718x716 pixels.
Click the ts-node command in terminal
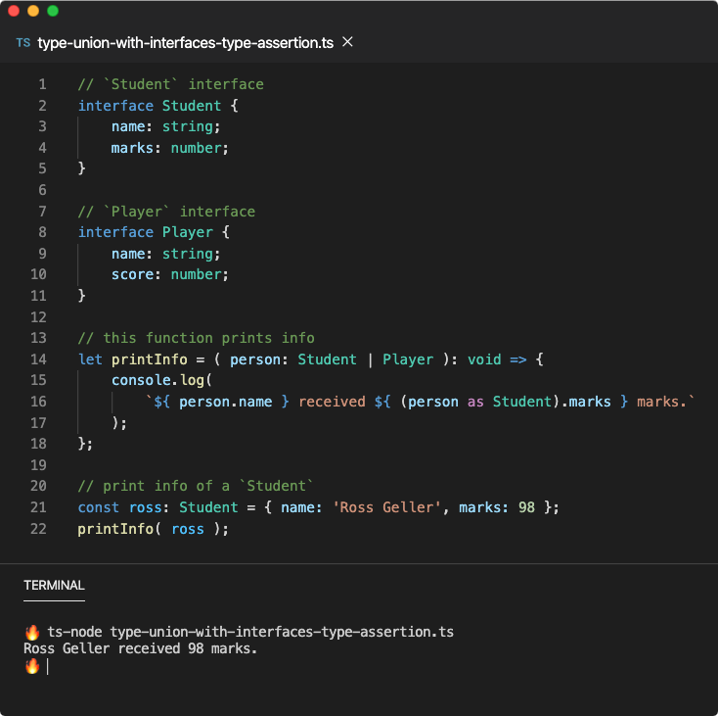tap(250, 632)
